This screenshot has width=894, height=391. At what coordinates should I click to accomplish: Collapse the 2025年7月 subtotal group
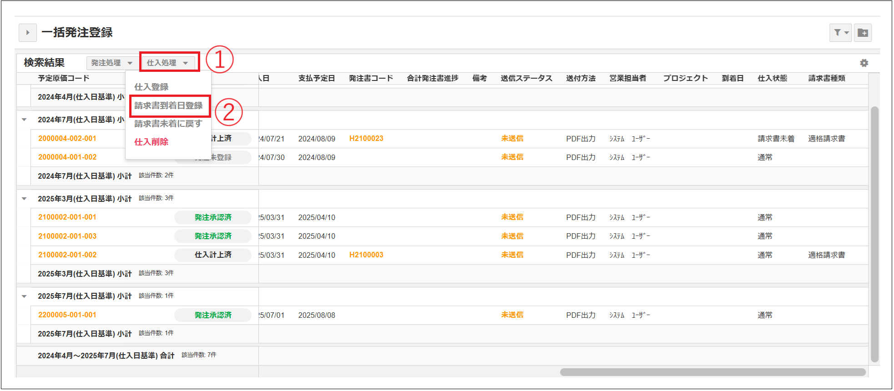tap(24, 296)
